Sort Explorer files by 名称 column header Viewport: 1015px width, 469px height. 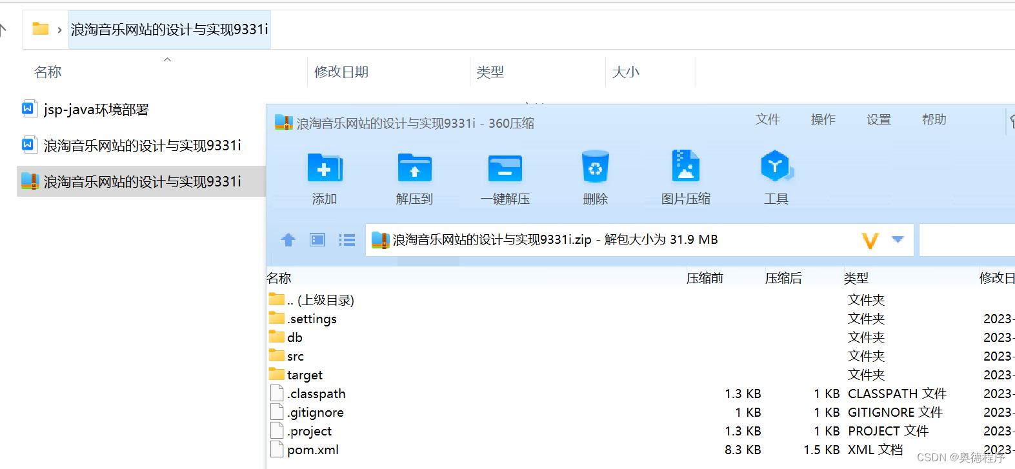(48, 72)
